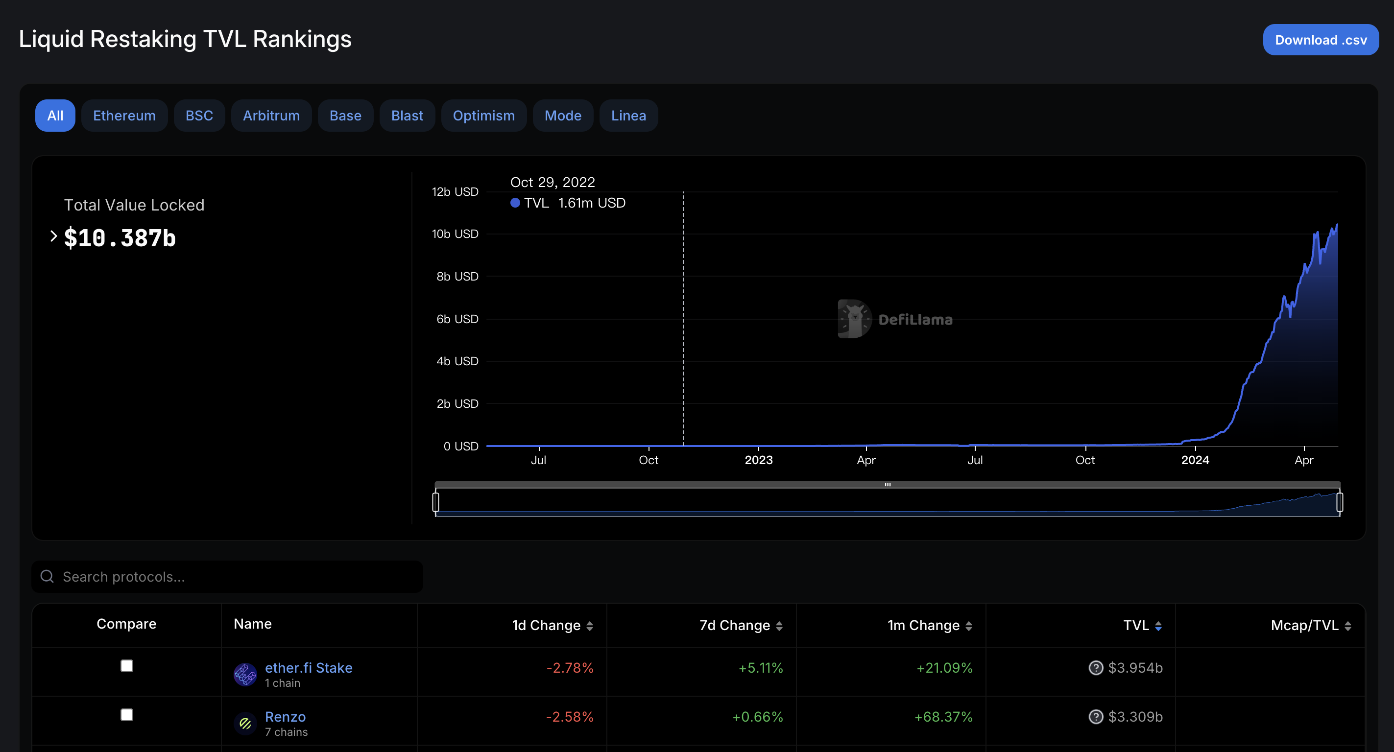
Task: Click the question mark beside $3.309b TVL
Action: click(x=1096, y=717)
